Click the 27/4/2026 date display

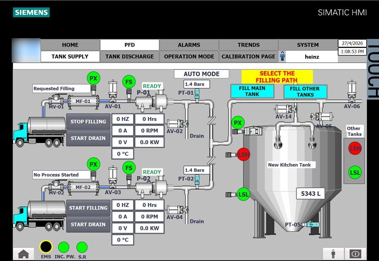(352, 43)
